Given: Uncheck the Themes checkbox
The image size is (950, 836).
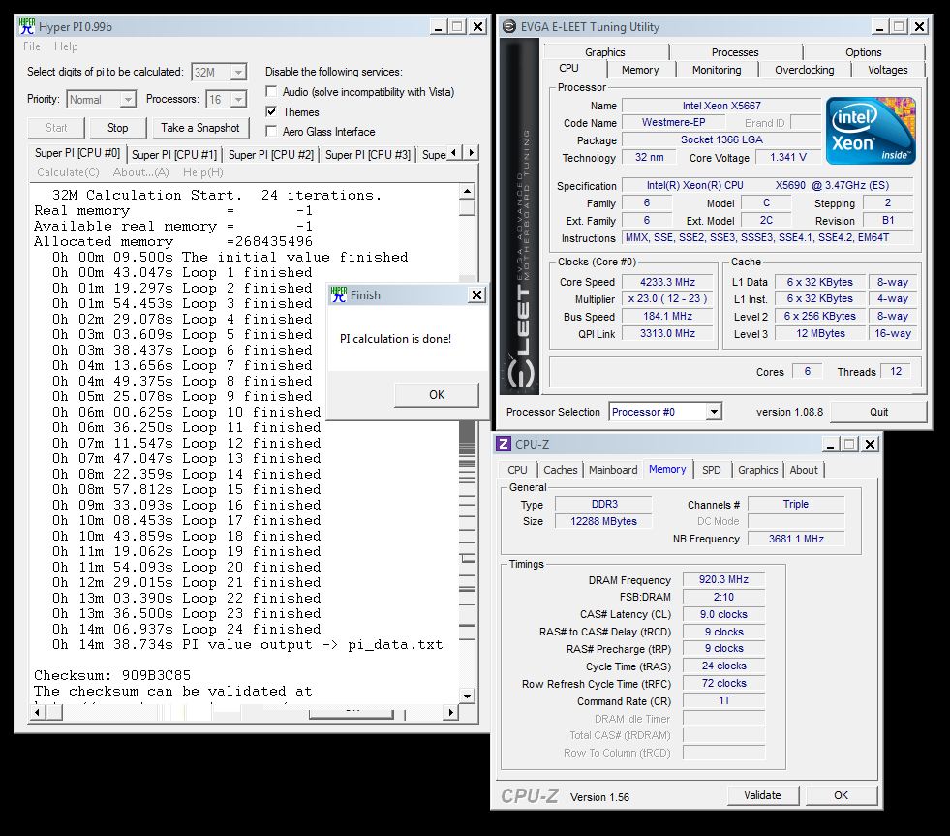Looking at the screenshot, I should (271, 111).
